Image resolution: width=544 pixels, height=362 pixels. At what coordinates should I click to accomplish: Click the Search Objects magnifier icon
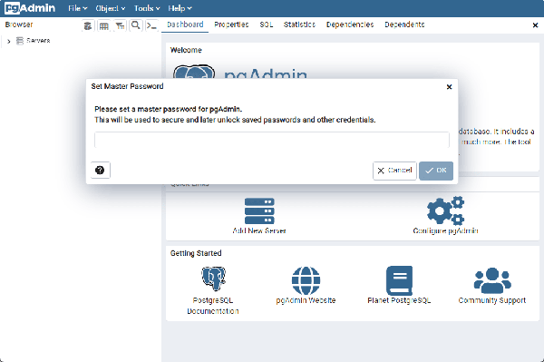[136, 25]
